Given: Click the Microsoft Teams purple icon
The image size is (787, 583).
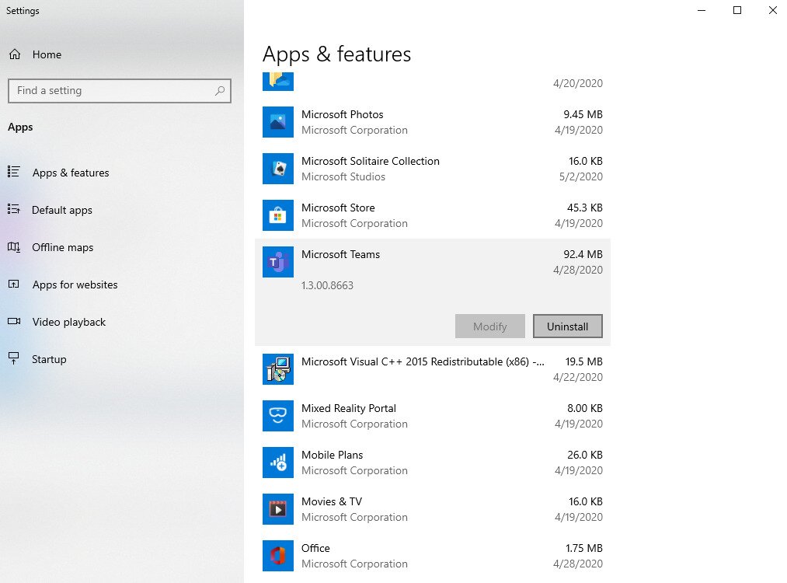Looking at the screenshot, I should pyautogui.click(x=278, y=262).
